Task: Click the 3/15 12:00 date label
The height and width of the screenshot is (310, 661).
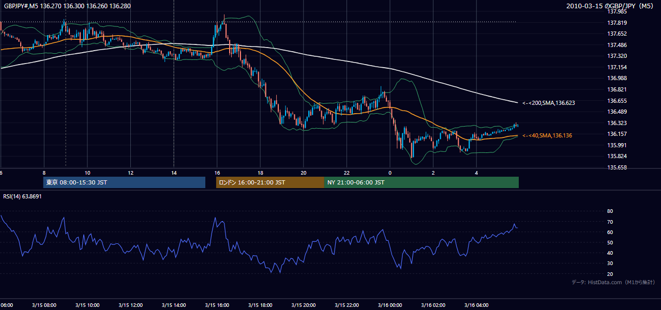Action: [x=130, y=305]
